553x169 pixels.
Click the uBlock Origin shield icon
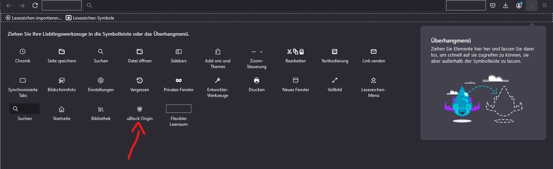pyautogui.click(x=140, y=109)
